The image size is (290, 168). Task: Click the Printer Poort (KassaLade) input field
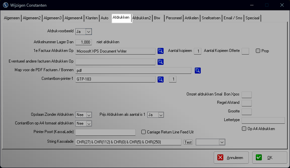coord(106,132)
